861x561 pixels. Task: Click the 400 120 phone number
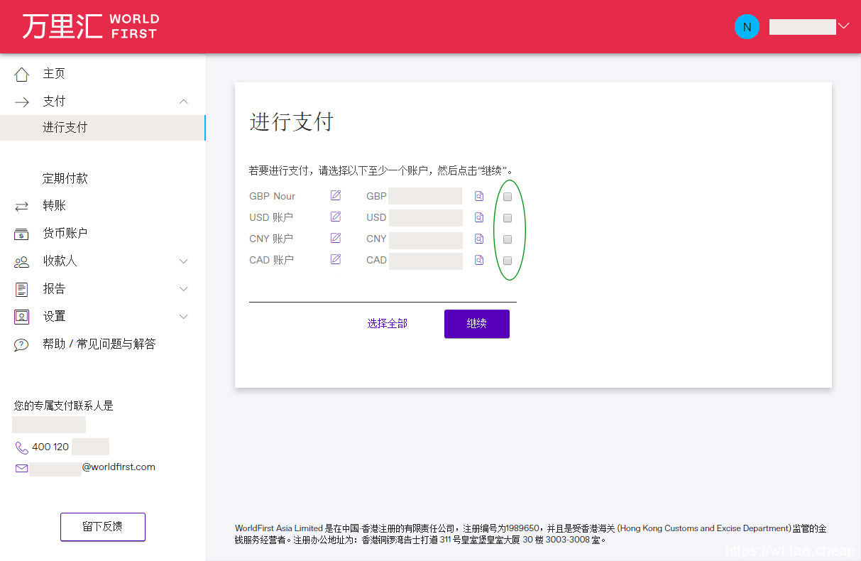tap(50, 447)
